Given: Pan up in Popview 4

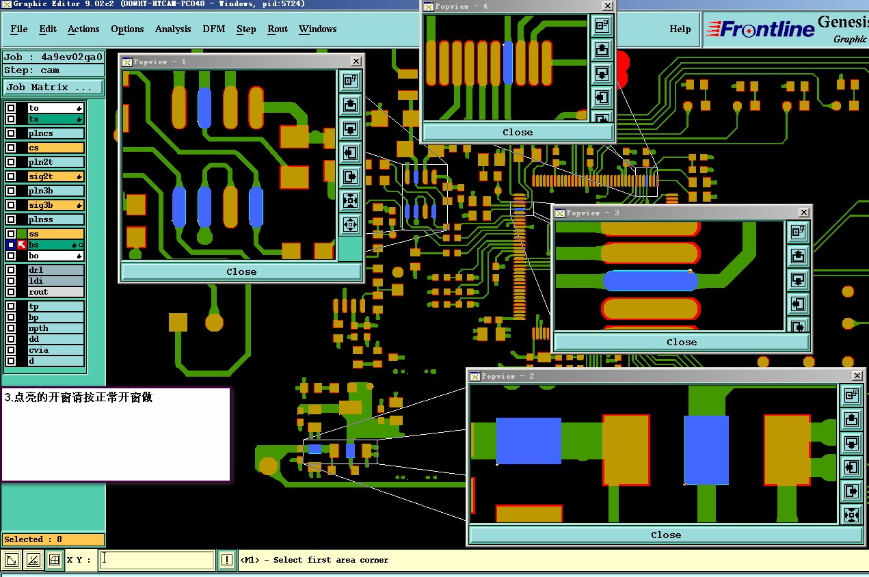Looking at the screenshot, I should click(602, 49).
